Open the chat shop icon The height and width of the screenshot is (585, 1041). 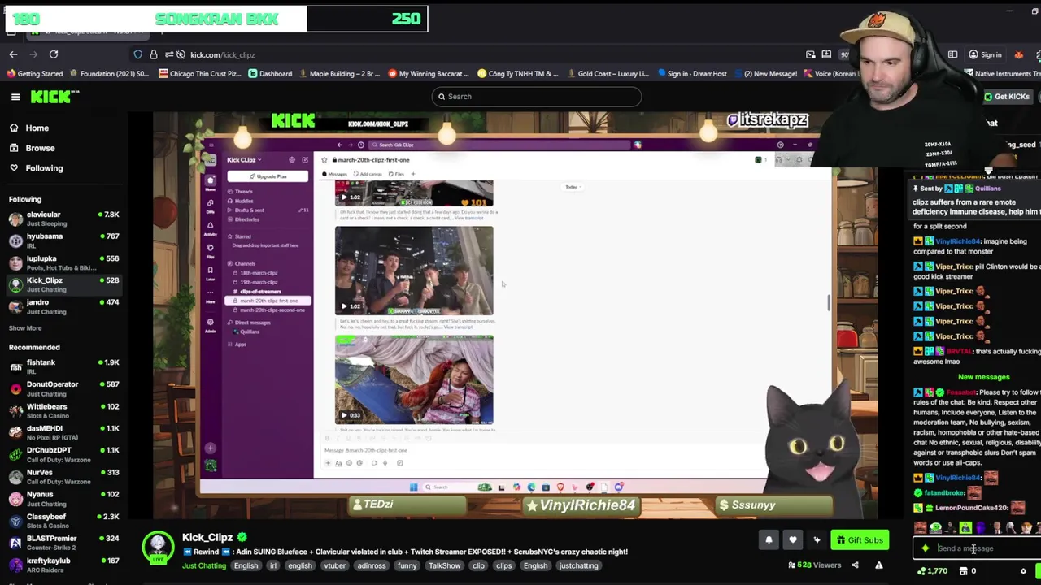click(x=964, y=571)
